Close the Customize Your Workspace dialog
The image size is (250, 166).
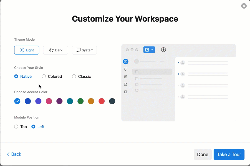point(244,6)
